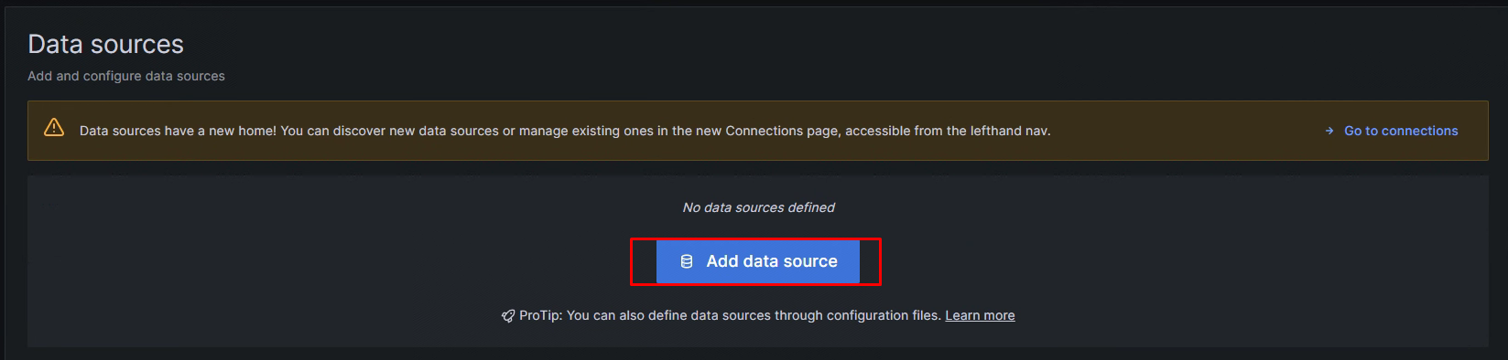Click the word 'ProTip:' in the hint
Image resolution: width=1508 pixels, height=360 pixels.
click(x=541, y=315)
